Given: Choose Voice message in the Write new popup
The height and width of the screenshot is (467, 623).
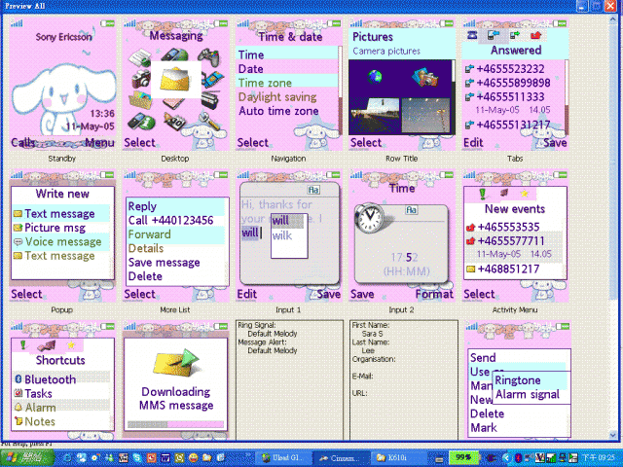Looking at the screenshot, I should [60, 241].
